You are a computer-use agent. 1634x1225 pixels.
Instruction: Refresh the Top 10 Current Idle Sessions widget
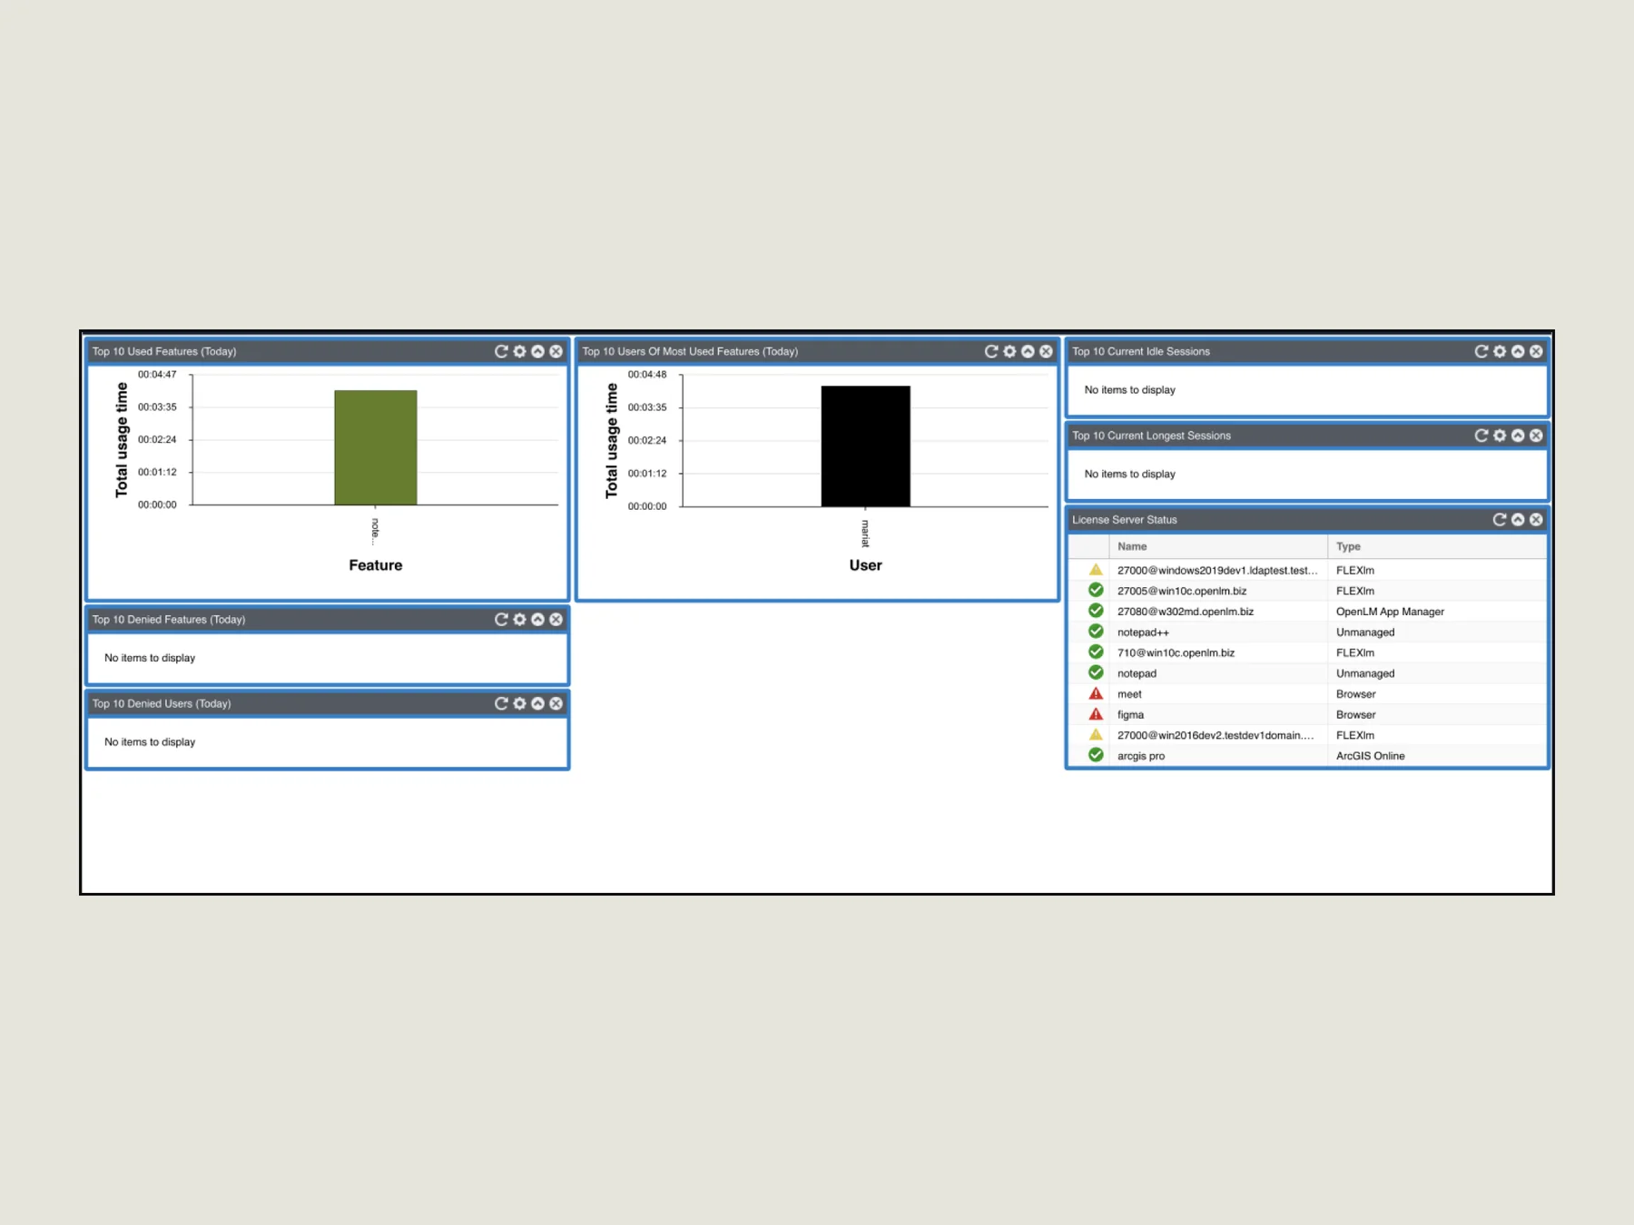coord(1481,351)
